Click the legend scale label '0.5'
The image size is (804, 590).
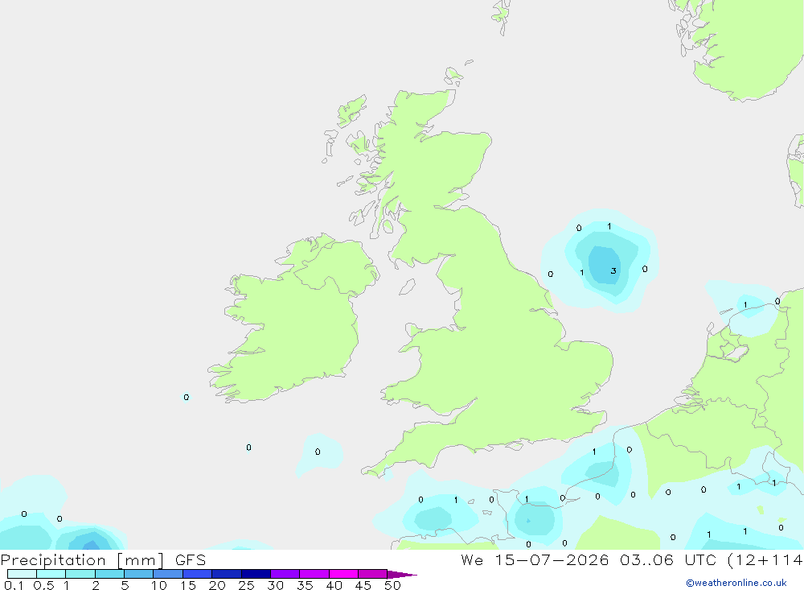click(43, 585)
